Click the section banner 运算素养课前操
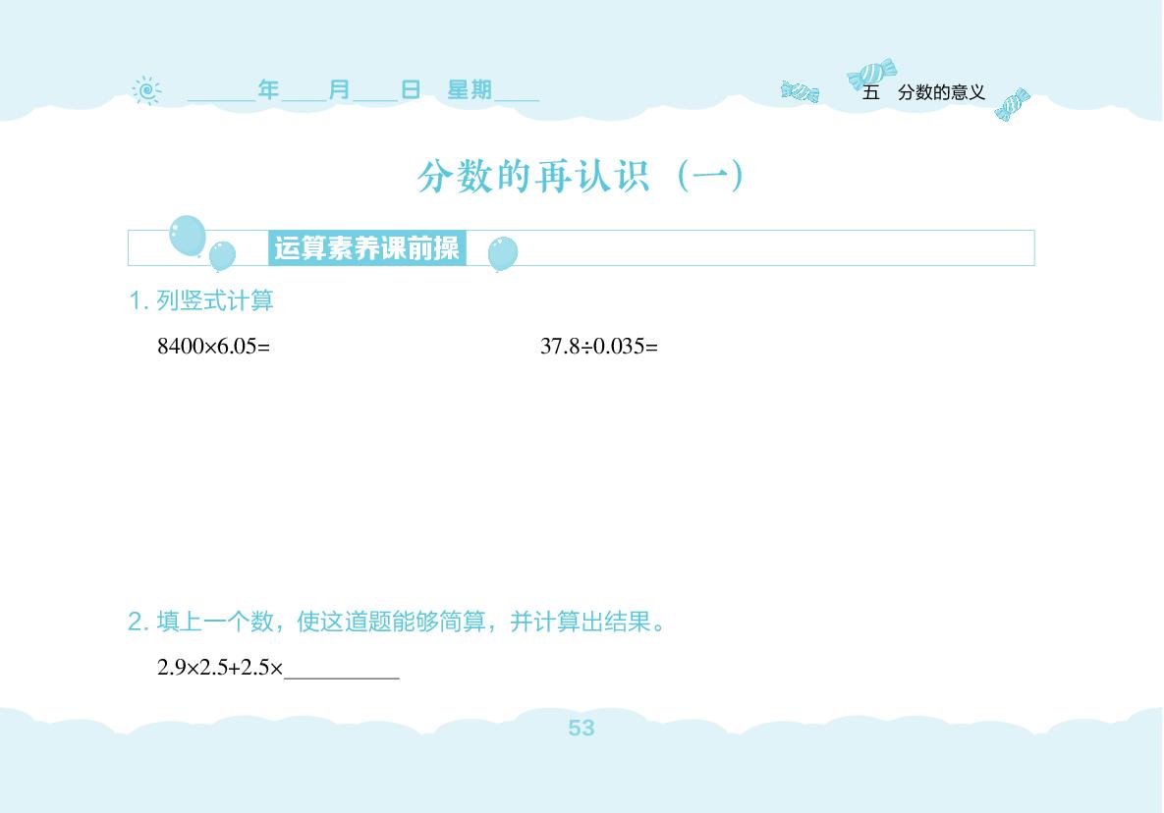 point(366,247)
